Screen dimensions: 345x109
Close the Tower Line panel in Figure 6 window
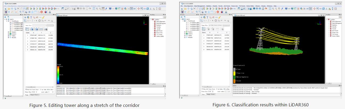pyautogui.click(x=231, y=15)
